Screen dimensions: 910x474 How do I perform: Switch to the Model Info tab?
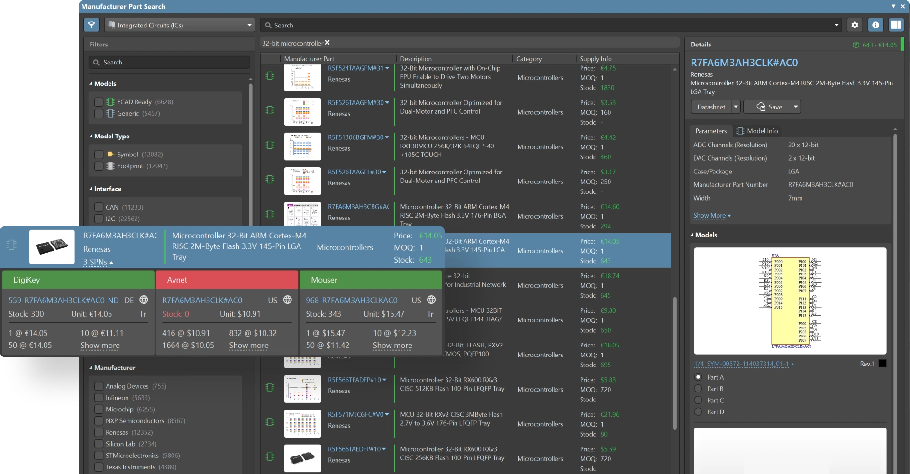point(757,131)
